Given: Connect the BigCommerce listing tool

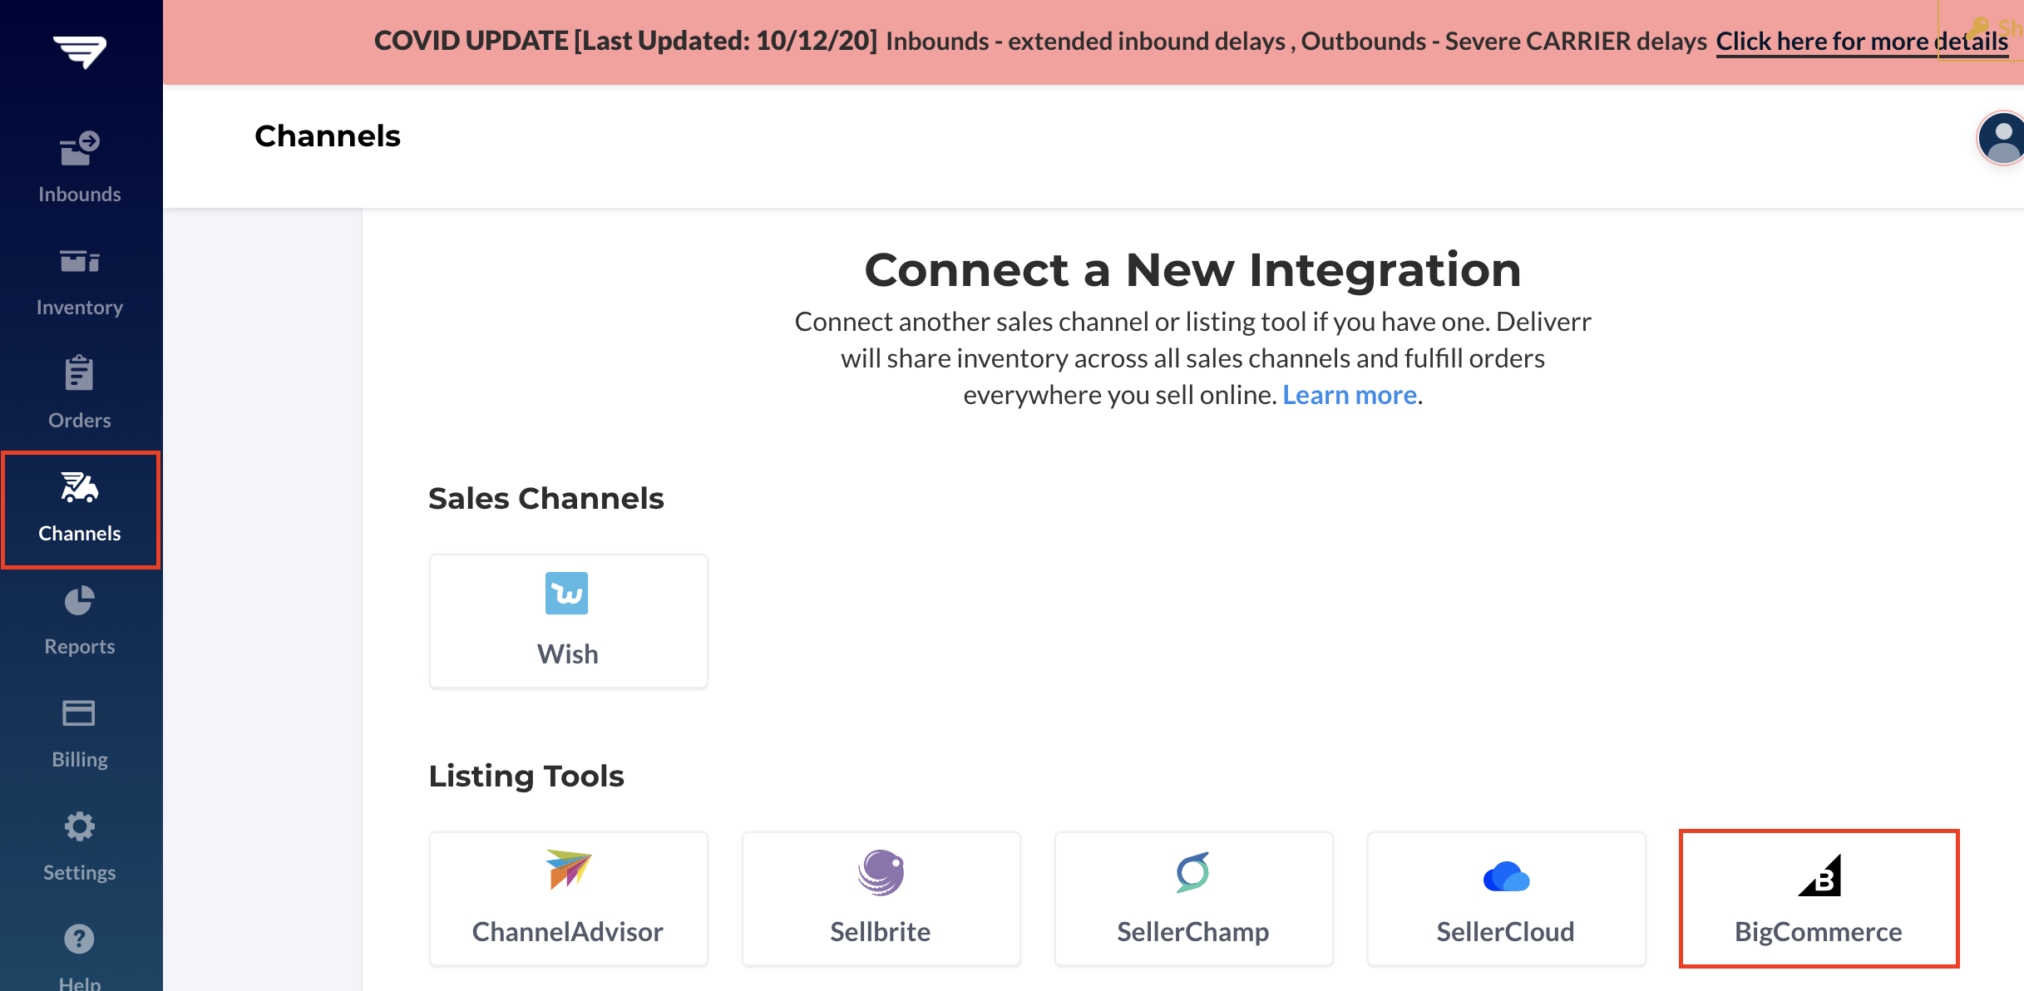Looking at the screenshot, I should [x=1819, y=899].
